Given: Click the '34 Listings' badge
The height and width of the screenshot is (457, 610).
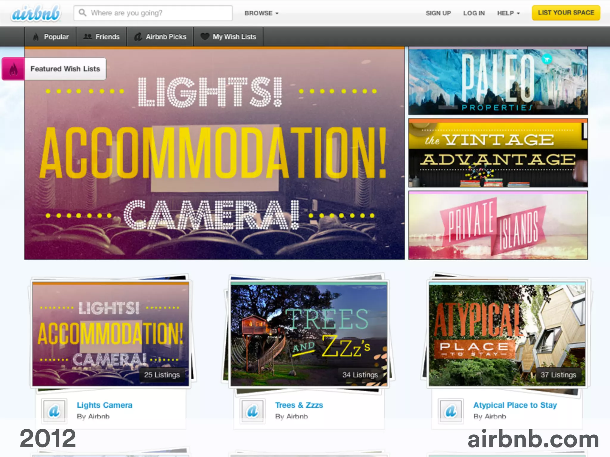Looking at the screenshot, I should 360,375.
